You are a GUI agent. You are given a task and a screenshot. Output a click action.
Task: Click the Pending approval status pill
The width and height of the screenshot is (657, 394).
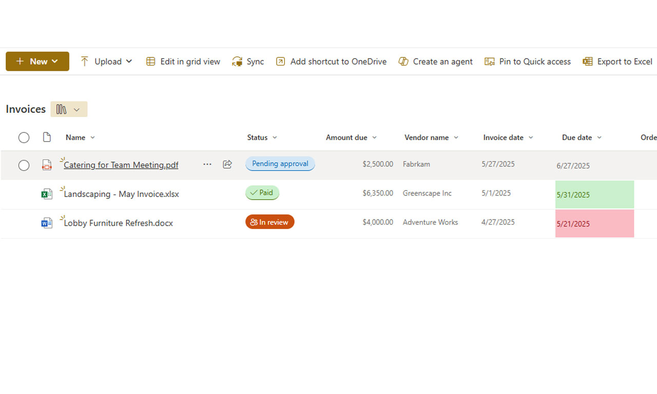[x=280, y=164]
